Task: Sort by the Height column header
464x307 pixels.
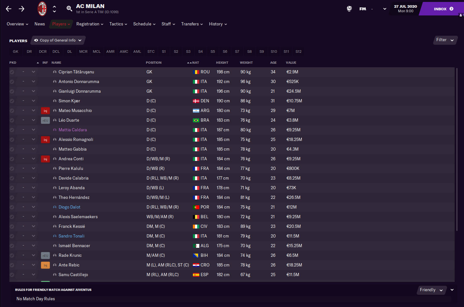Action: (222, 63)
